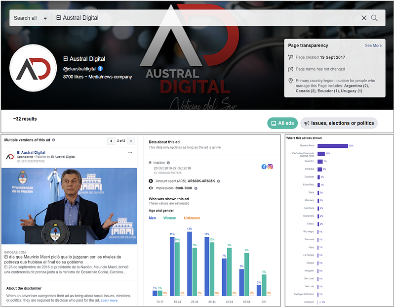Click the magnifying glass search icon
The width and height of the screenshot is (395, 308).
(374, 18)
